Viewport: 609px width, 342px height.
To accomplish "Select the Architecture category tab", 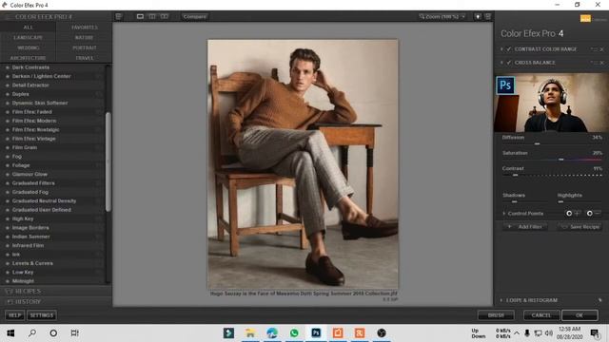I will (x=28, y=58).
